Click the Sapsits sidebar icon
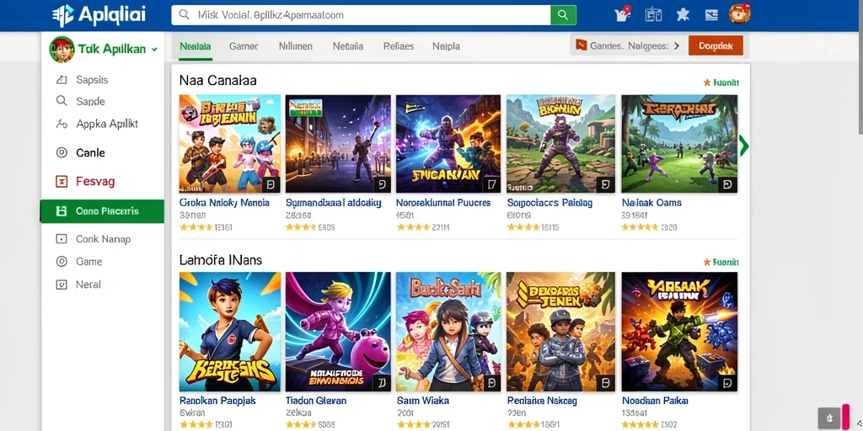Image resolution: width=863 pixels, height=431 pixels. [62, 80]
